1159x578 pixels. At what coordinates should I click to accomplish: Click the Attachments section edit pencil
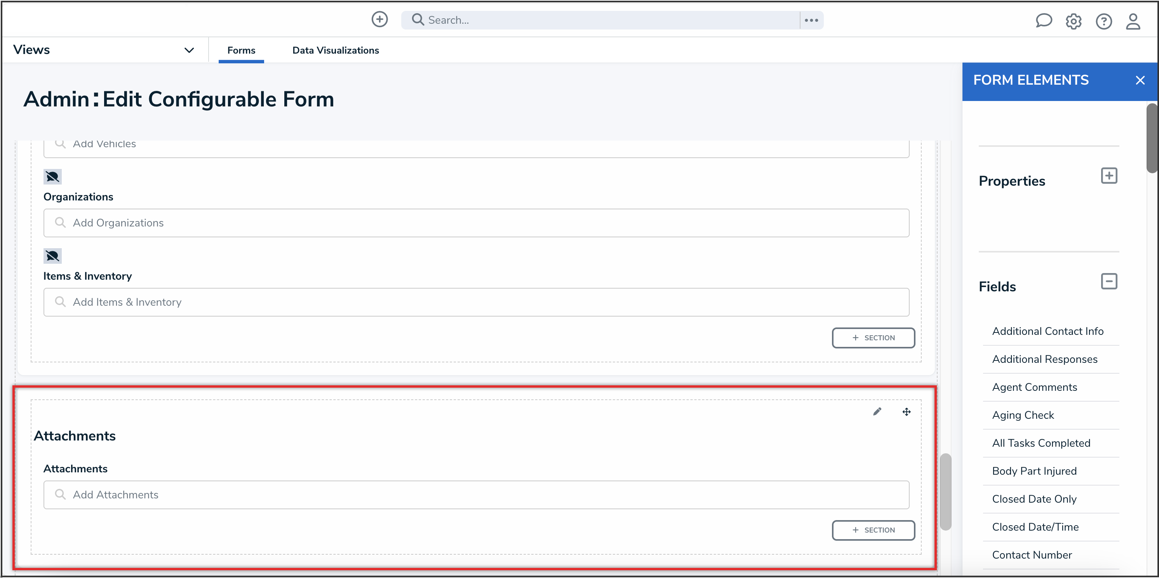tap(877, 412)
